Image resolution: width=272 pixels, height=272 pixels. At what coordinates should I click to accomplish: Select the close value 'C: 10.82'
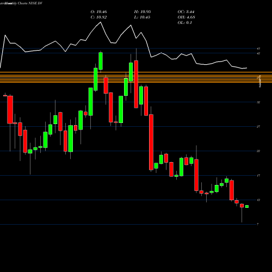pyautogui.click(x=98, y=17)
